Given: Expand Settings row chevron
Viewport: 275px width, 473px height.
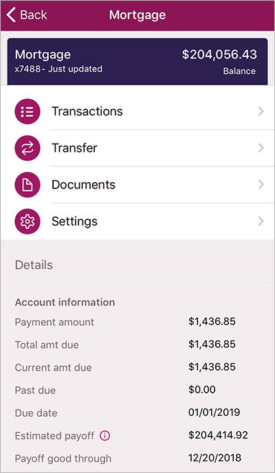Looking at the screenshot, I should pyautogui.click(x=261, y=221).
